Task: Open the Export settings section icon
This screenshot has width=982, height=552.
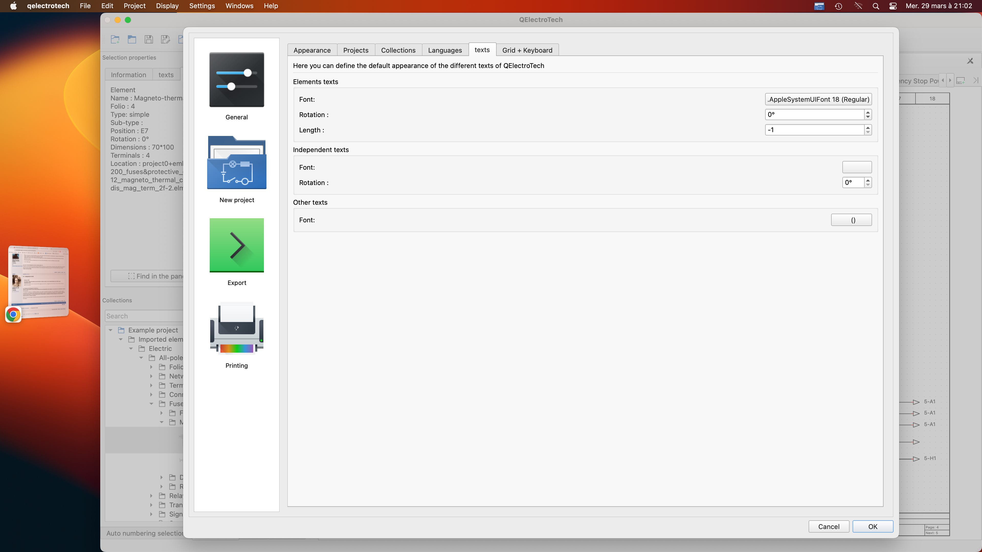Action: point(236,245)
